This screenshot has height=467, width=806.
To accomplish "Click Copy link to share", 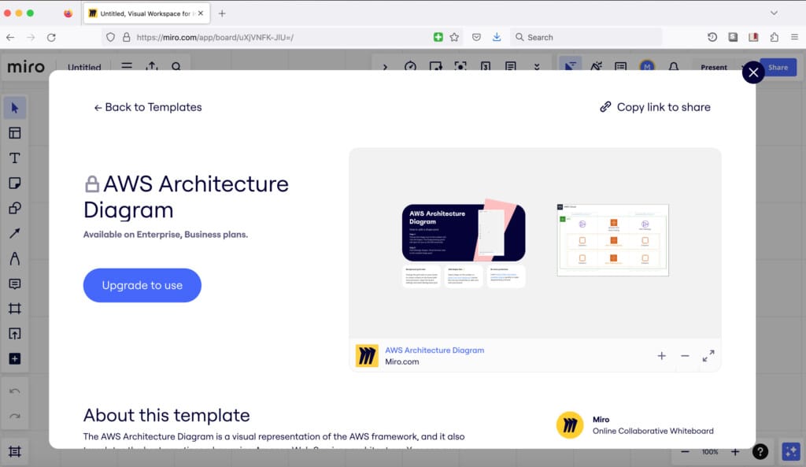I will click(x=656, y=107).
